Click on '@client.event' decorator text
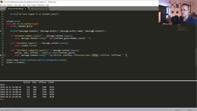 point(13,21)
